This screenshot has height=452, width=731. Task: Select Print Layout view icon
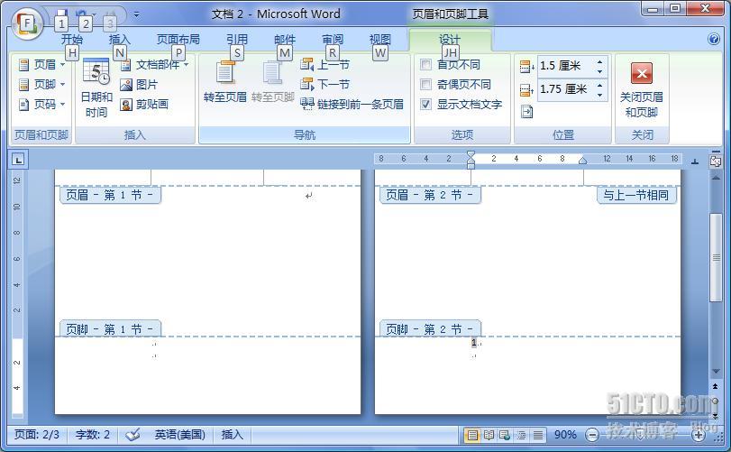pos(472,435)
